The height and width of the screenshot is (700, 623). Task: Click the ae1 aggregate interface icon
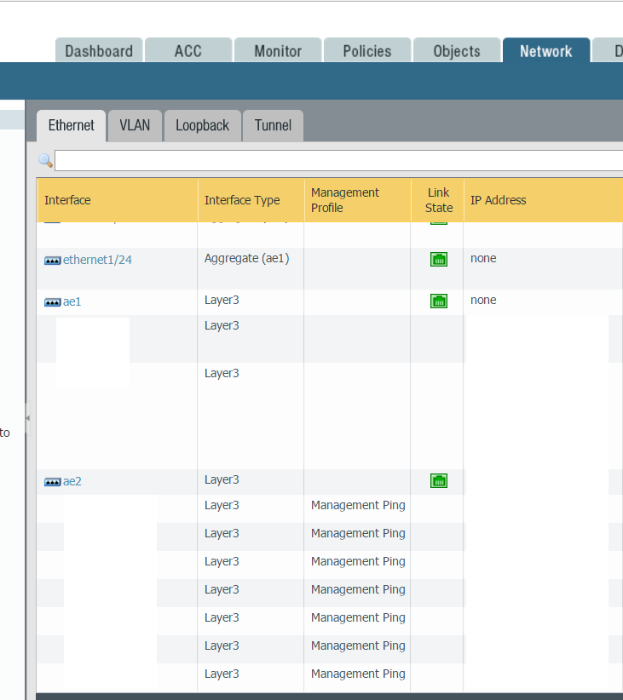click(52, 302)
